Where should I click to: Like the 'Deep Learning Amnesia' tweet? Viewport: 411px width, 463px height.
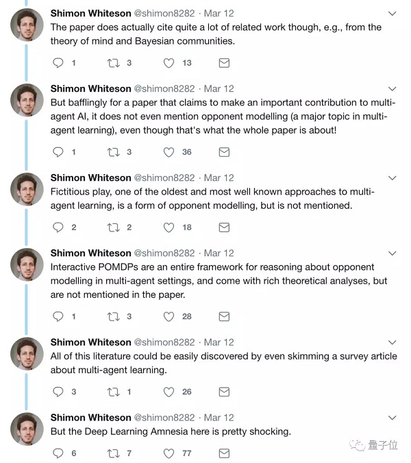click(169, 453)
